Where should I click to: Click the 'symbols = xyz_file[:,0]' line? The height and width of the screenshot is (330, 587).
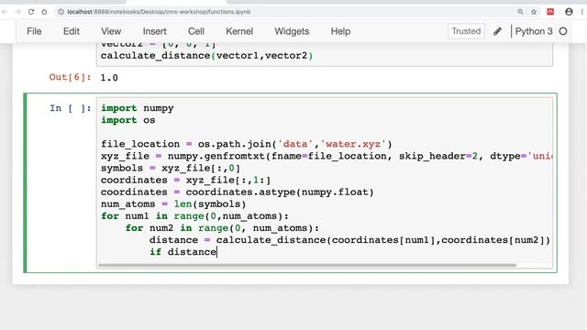[x=171, y=169]
